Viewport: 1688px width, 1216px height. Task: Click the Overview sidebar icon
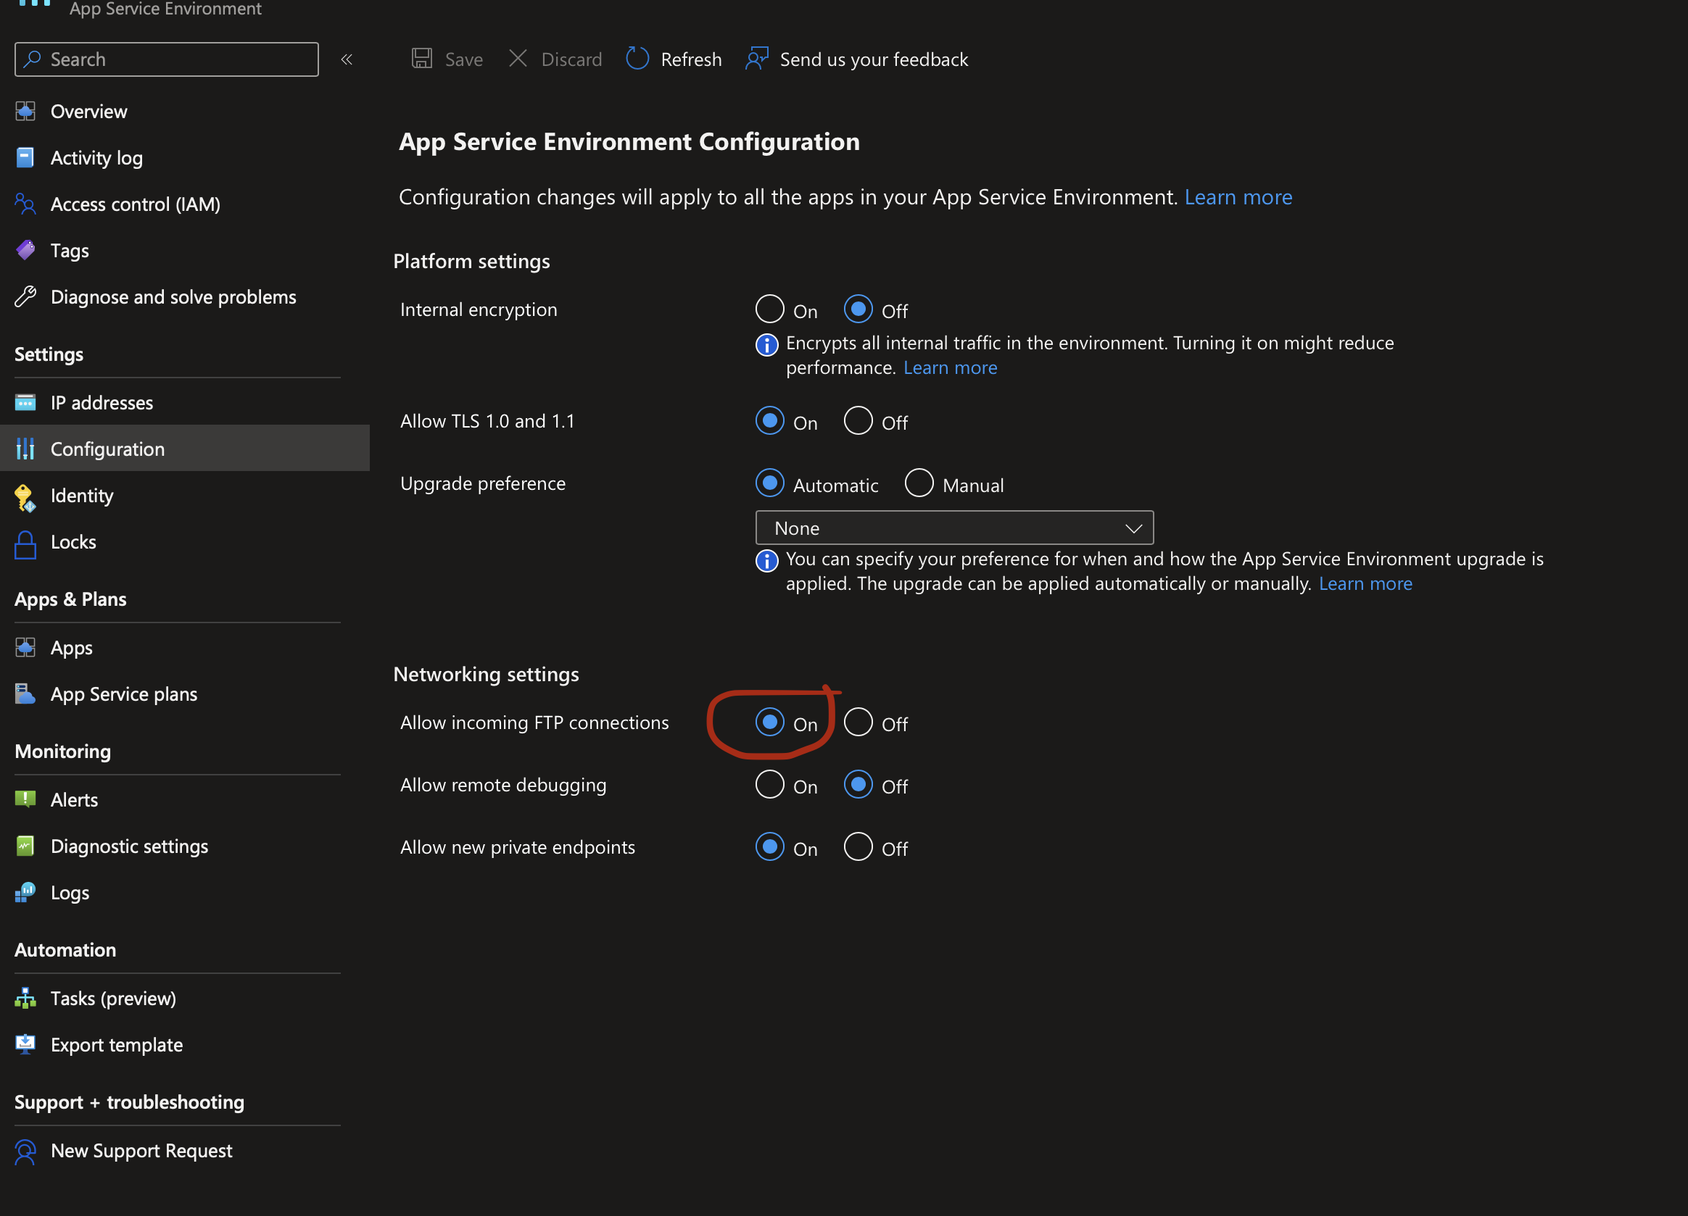pyautogui.click(x=25, y=112)
